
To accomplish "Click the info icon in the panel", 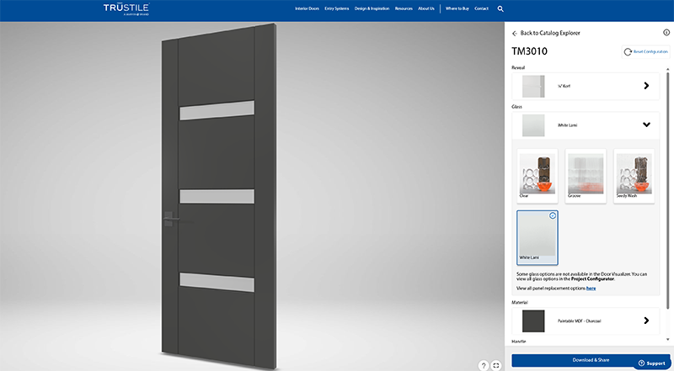I will [x=666, y=32].
